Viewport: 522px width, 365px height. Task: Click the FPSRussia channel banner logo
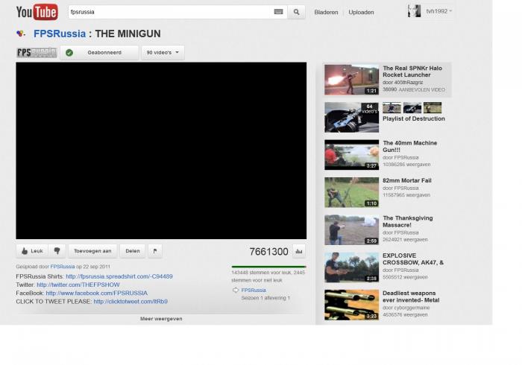[37, 53]
